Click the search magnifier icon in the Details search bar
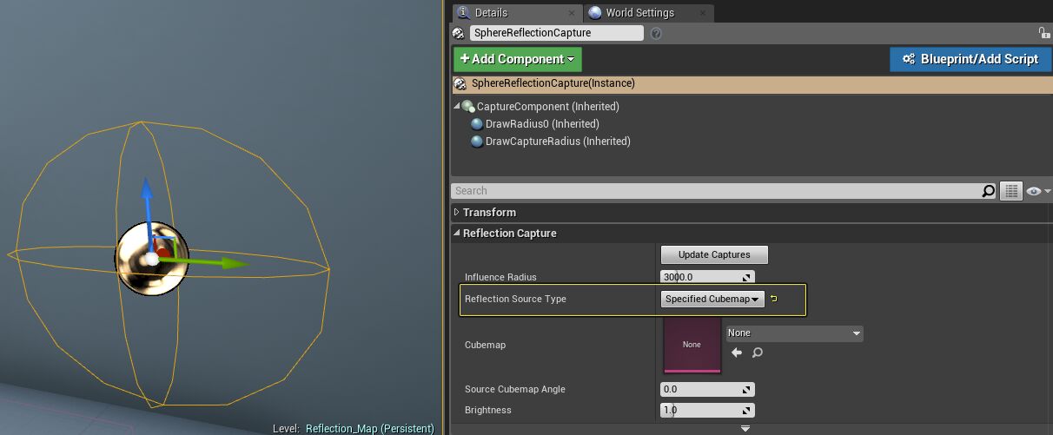The height and width of the screenshot is (435, 1053). tap(988, 191)
